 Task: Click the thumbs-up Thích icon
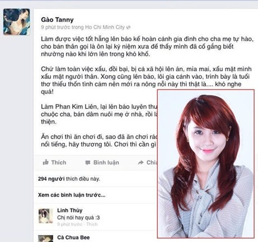45,162
